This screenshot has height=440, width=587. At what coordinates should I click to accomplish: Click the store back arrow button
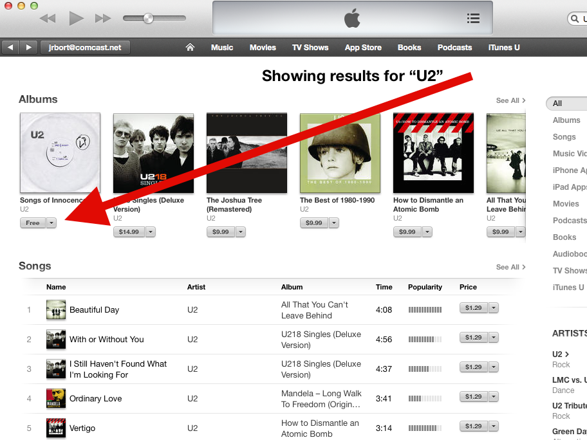(10, 48)
